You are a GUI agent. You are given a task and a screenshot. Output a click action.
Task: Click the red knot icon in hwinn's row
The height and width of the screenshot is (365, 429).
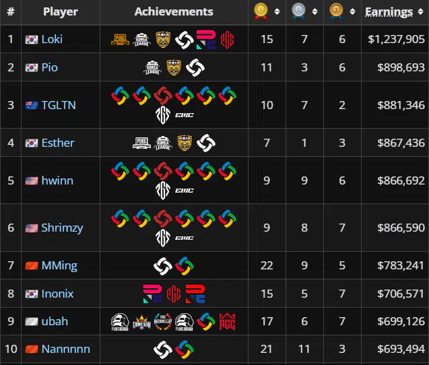163,171
